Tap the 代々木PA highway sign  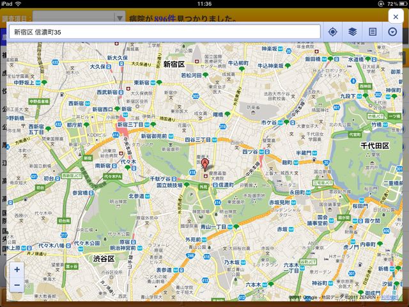(x=113, y=177)
